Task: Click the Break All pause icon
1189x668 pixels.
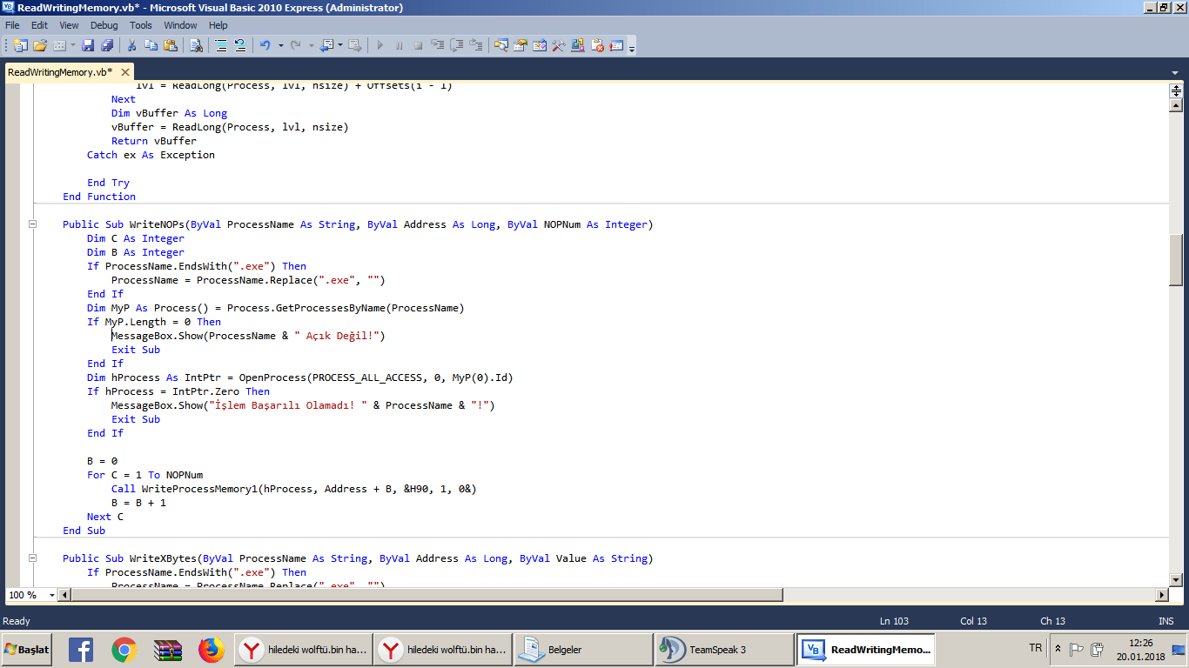Action: 400,45
